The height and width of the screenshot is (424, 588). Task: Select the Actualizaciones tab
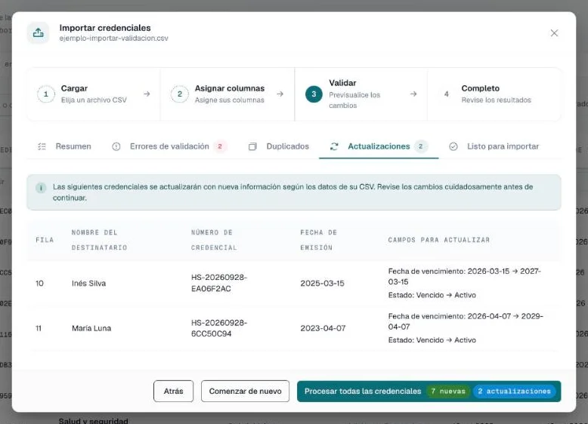pos(379,146)
